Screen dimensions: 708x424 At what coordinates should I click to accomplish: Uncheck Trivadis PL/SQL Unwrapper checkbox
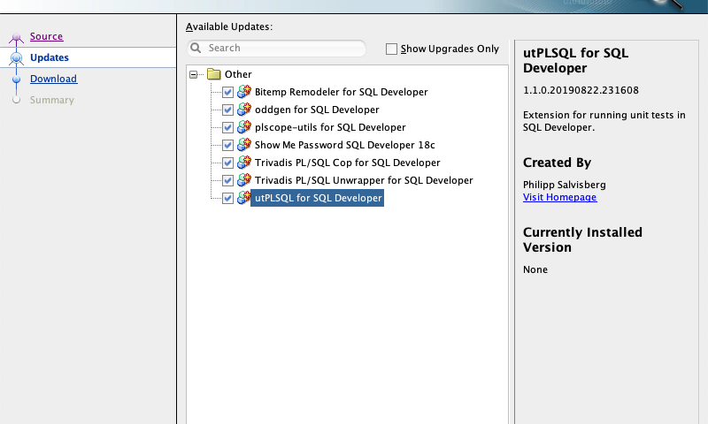(227, 181)
